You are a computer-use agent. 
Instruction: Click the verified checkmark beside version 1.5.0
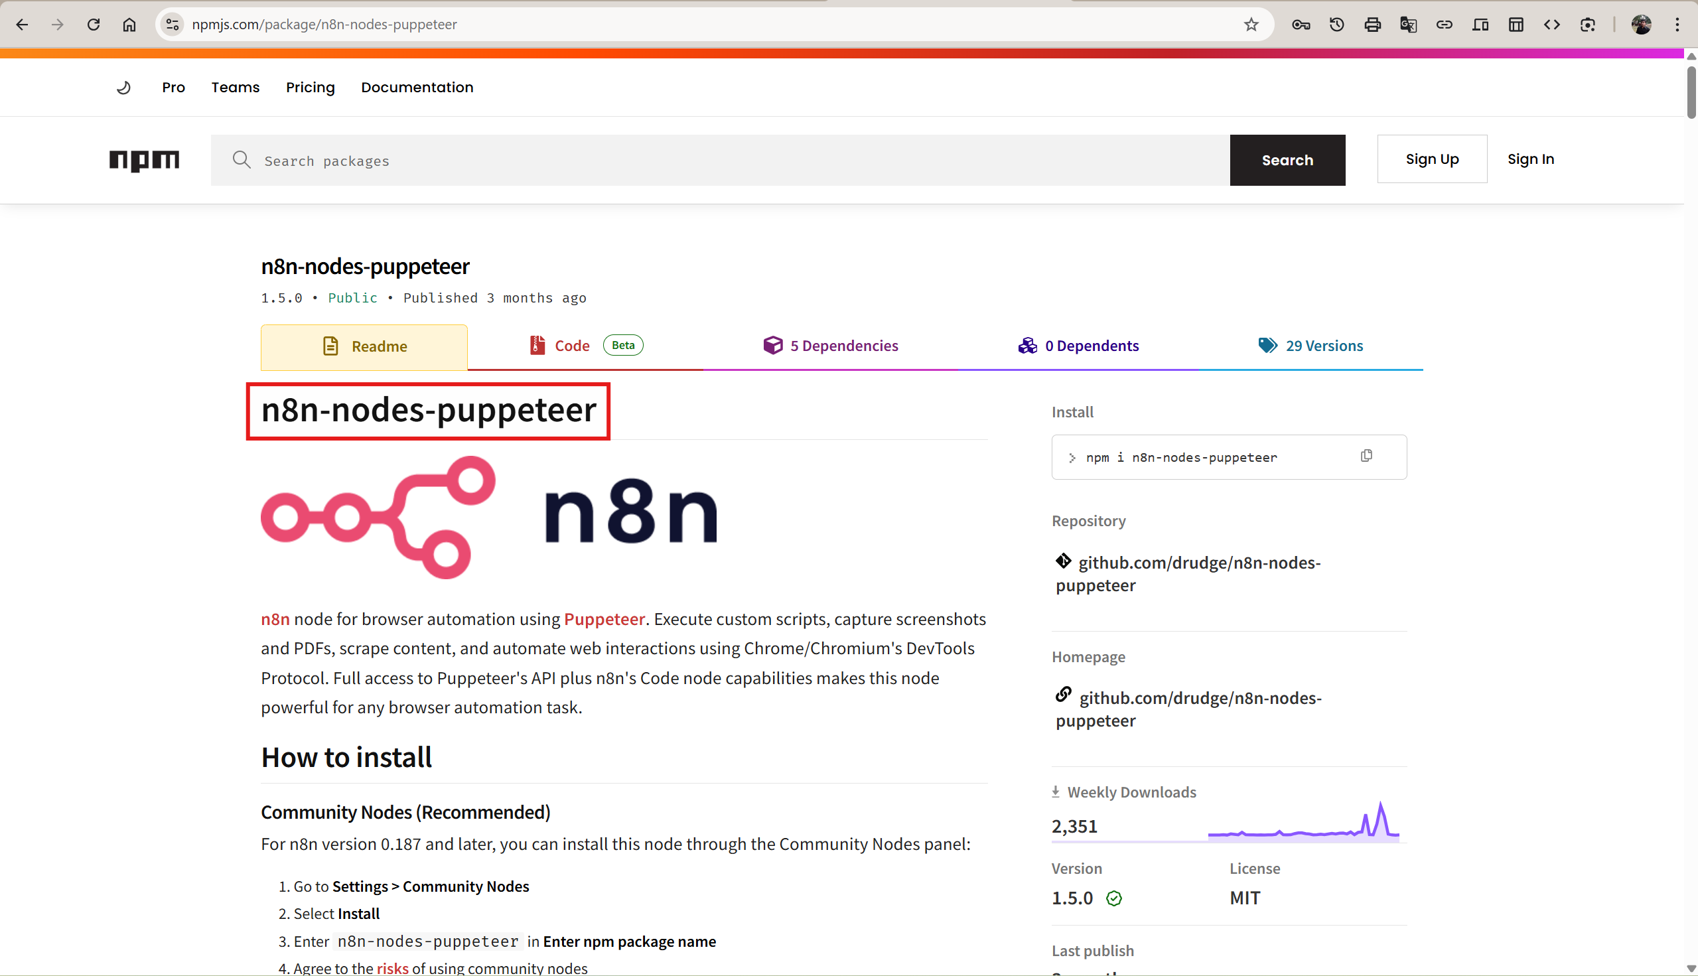pos(1113,898)
